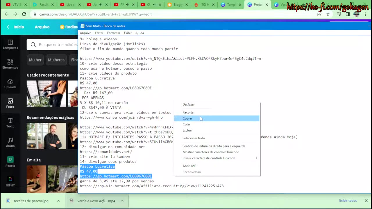This screenshot has width=372, height=209.
Task: Open Chrome three-dot menu
Action: (365, 14)
